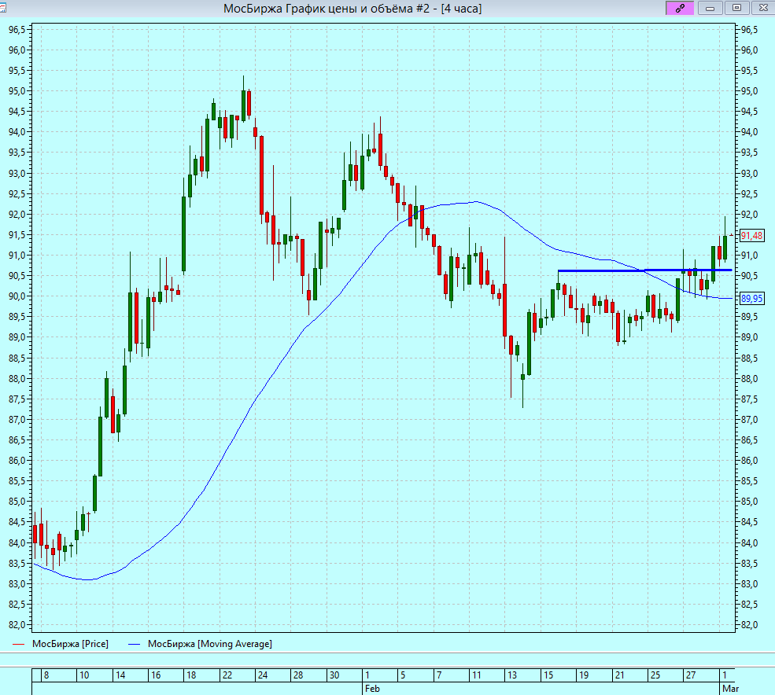Click date 19 on the time axis
The height and width of the screenshot is (695, 775).
[x=584, y=675]
